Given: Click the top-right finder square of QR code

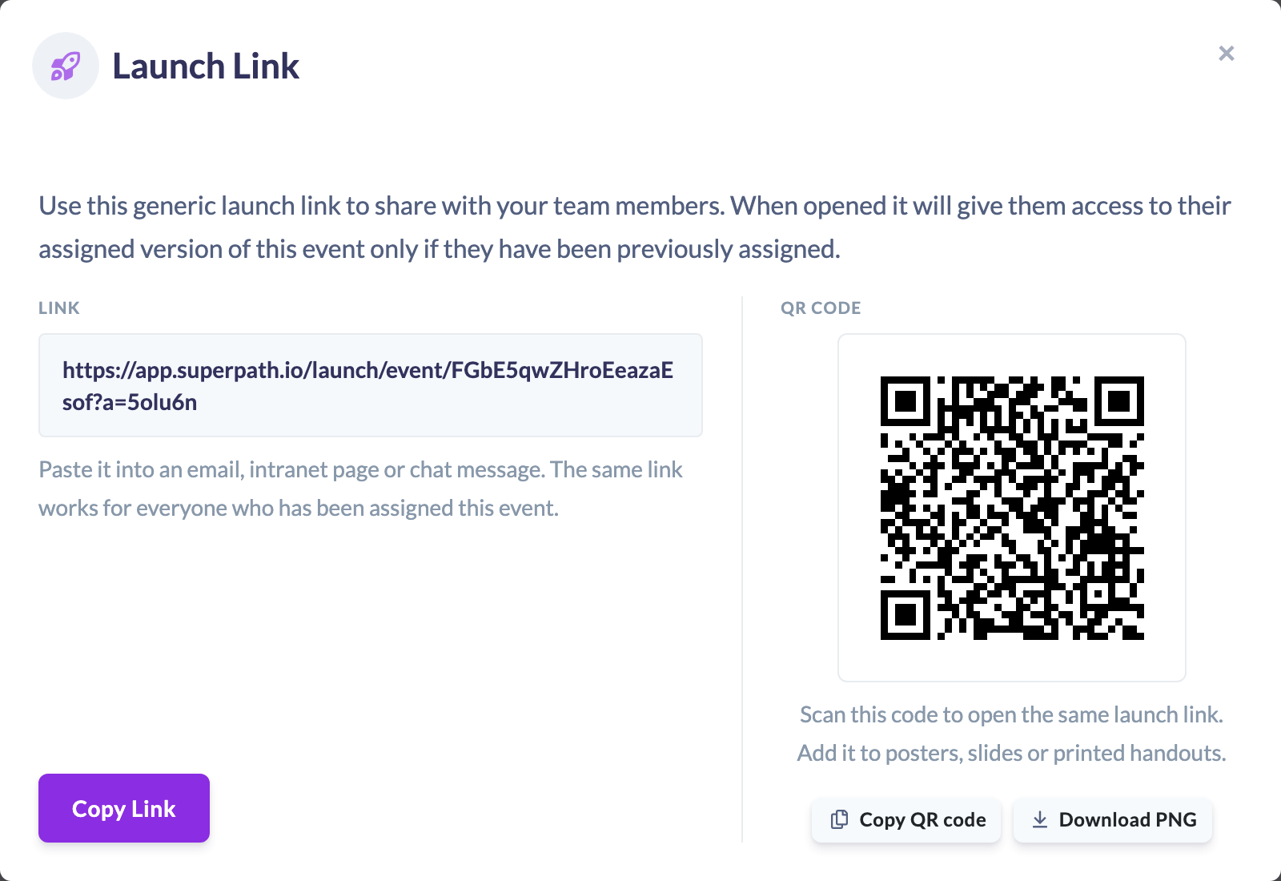Looking at the screenshot, I should (x=1119, y=401).
